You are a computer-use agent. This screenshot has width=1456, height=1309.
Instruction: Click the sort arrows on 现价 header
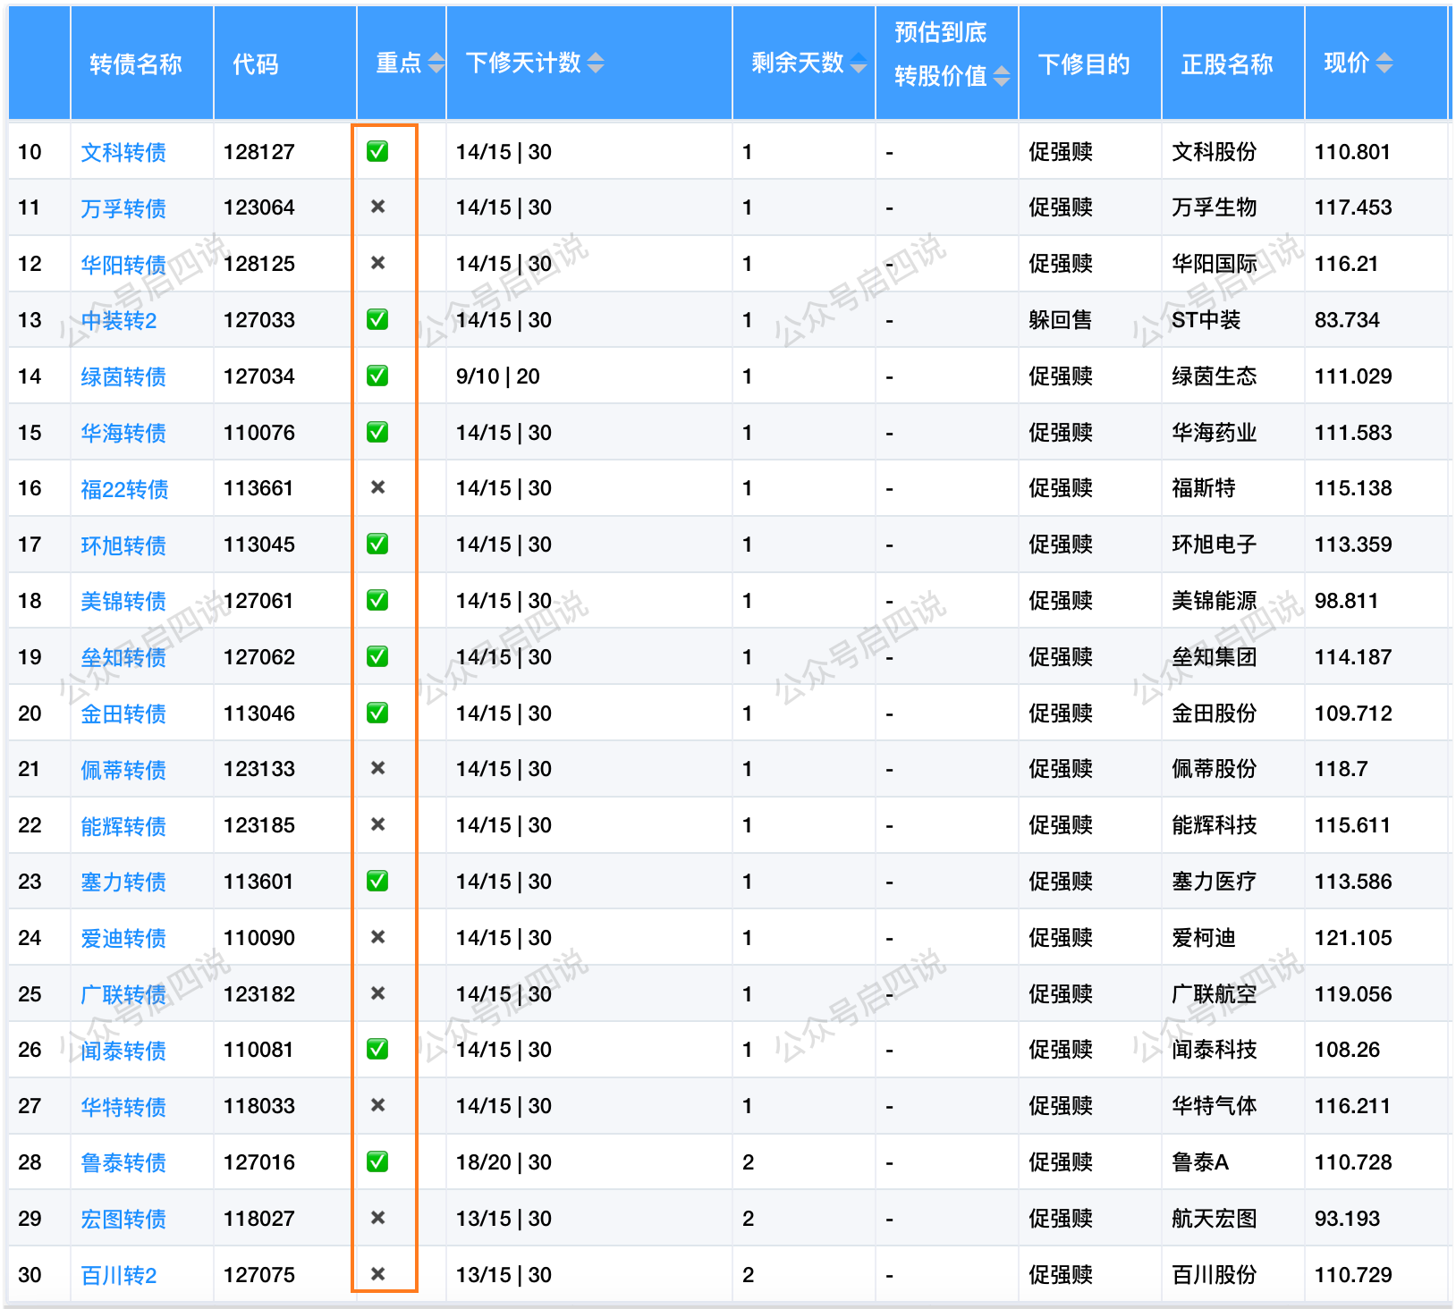click(x=1385, y=63)
